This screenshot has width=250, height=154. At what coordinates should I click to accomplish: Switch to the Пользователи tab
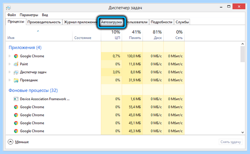137,22
